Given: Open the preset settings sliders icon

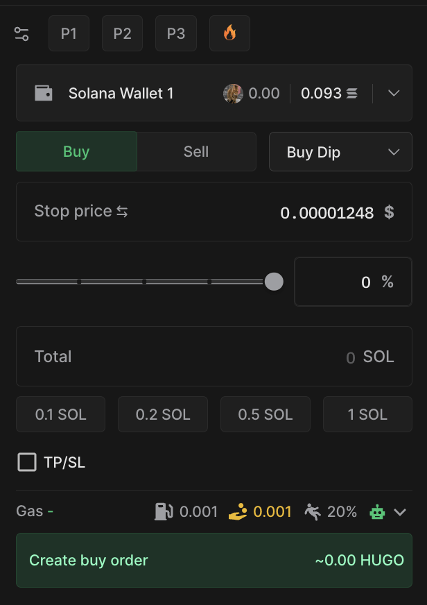Looking at the screenshot, I should (22, 34).
